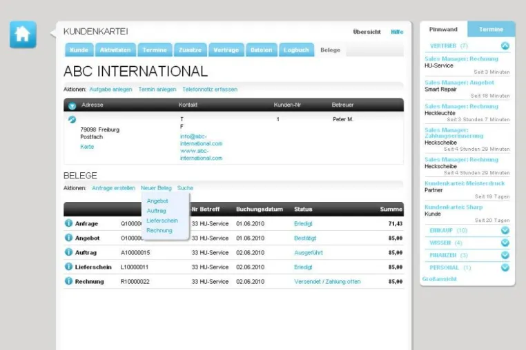
Task: Choose Lieferschein from Neuer Beleg menu
Action: (162, 220)
